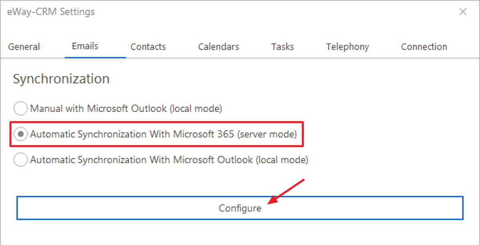The width and height of the screenshot is (480, 245).
Task: Click the Configure button
Action: (240, 208)
